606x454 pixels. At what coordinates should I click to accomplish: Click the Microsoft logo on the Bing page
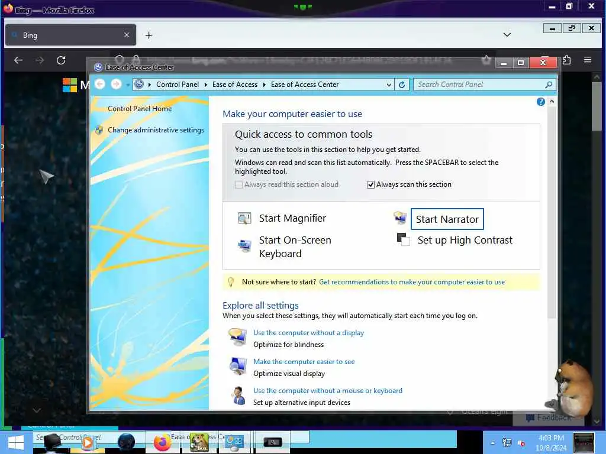point(70,85)
